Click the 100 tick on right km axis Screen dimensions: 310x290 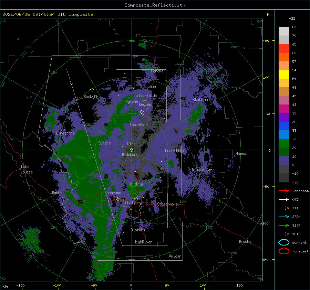coord(266,77)
